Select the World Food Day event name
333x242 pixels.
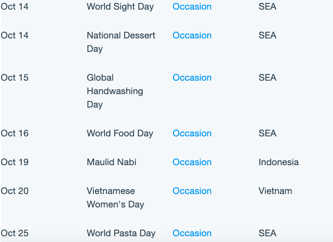(x=120, y=133)
